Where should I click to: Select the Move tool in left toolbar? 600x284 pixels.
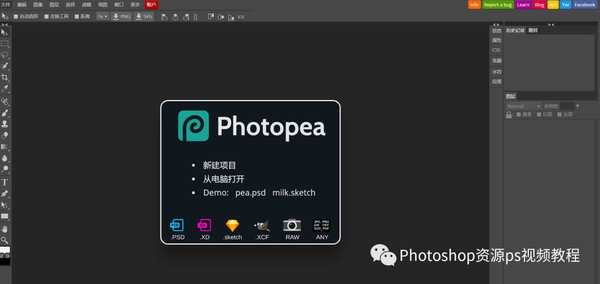click(x=5, y=33)
